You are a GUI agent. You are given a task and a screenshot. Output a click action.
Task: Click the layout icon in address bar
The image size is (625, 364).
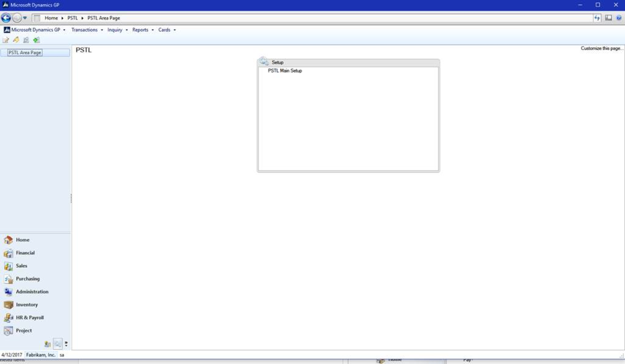click(x=608, y=18)
